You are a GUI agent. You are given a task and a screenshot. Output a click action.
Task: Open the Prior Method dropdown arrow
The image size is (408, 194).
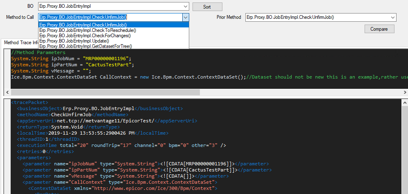[393, 18]
